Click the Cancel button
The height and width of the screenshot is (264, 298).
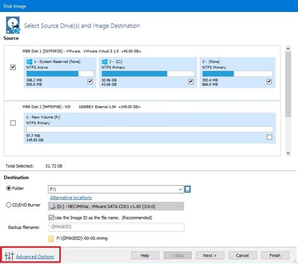[243, 255]
